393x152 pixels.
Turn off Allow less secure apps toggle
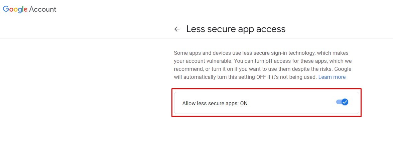[342, 102]
